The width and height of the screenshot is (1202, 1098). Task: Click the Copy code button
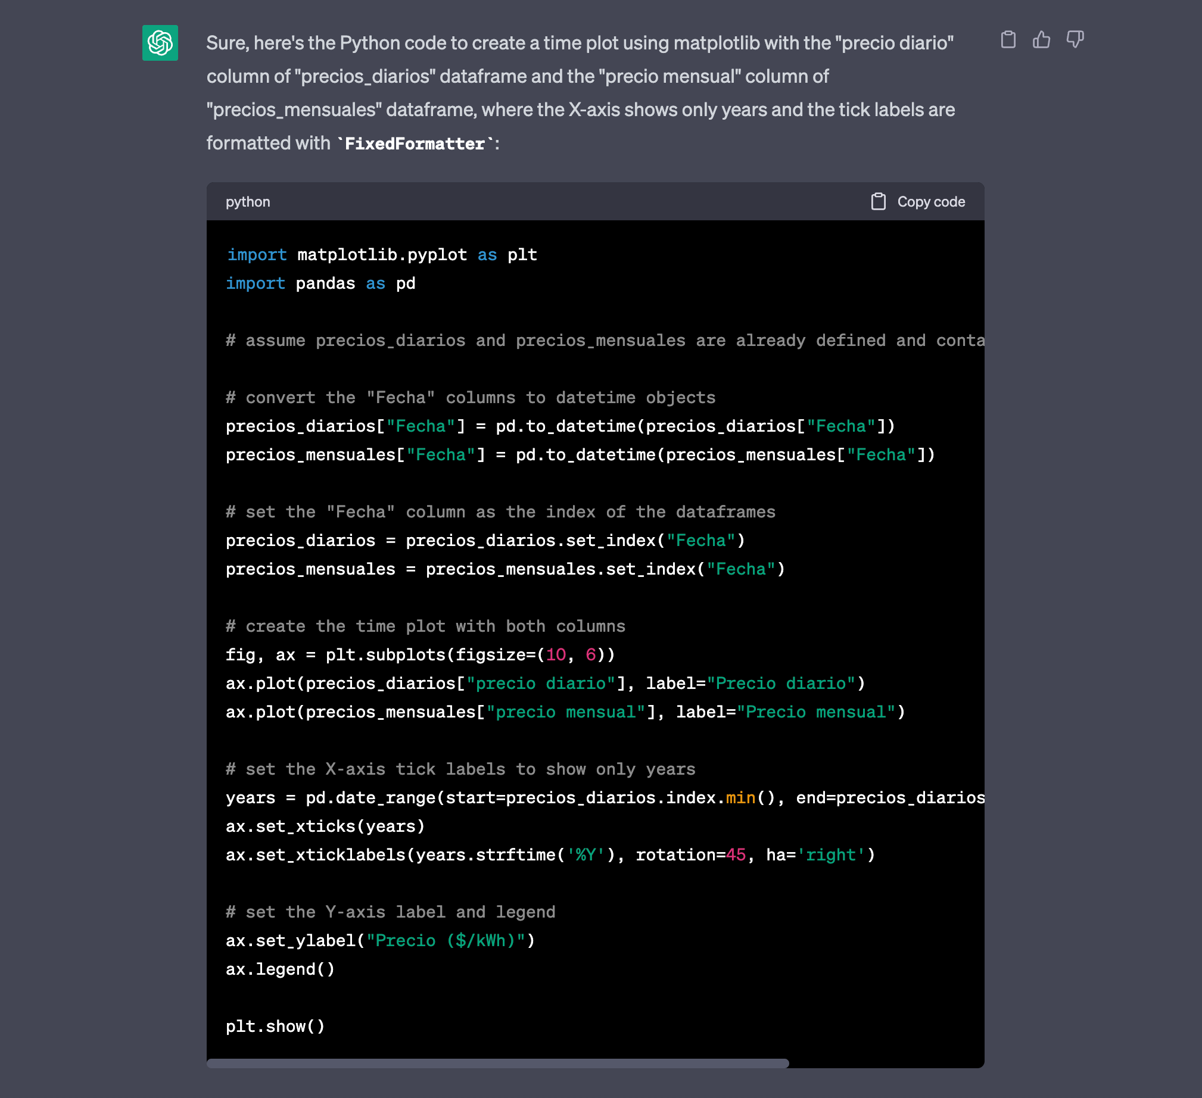pos(918,201)
